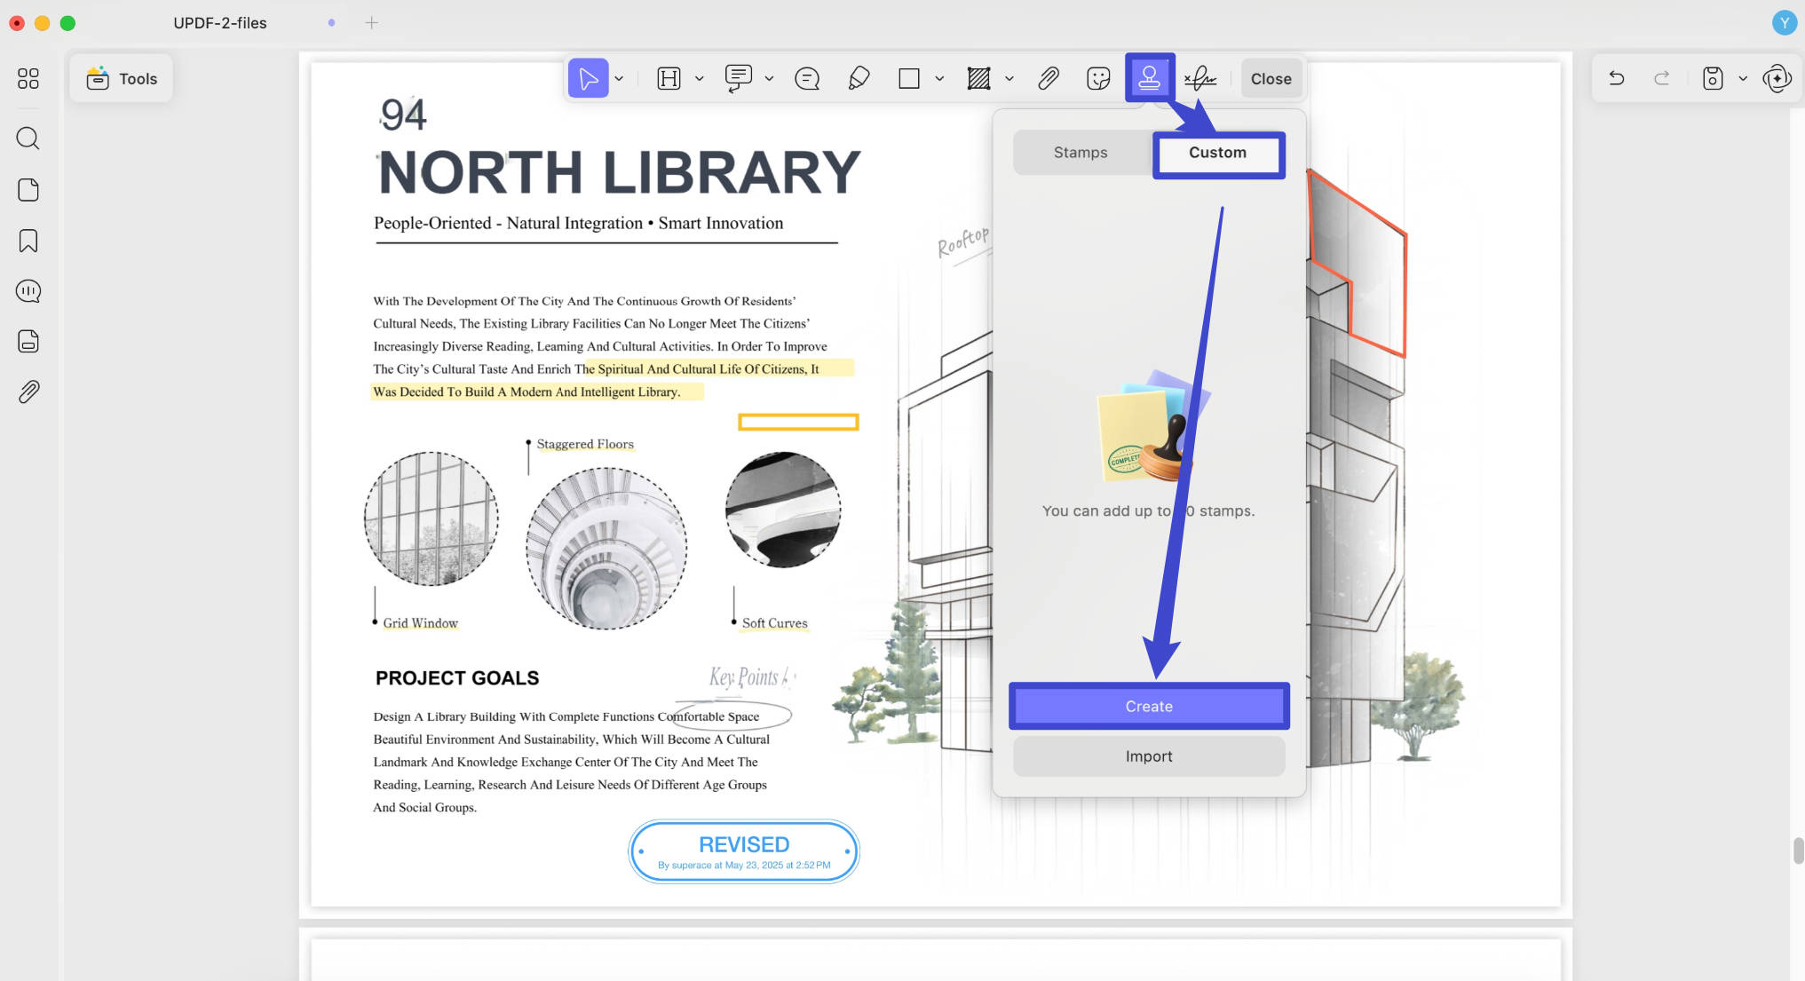
Task: Open bookmarks panel in left sidebar
Action: point(28,241)
